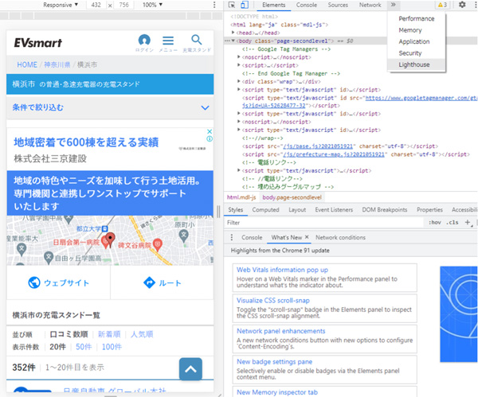Screen dimensions: 478x397
Task: Show 50件 per page
Action: [84, 347]
